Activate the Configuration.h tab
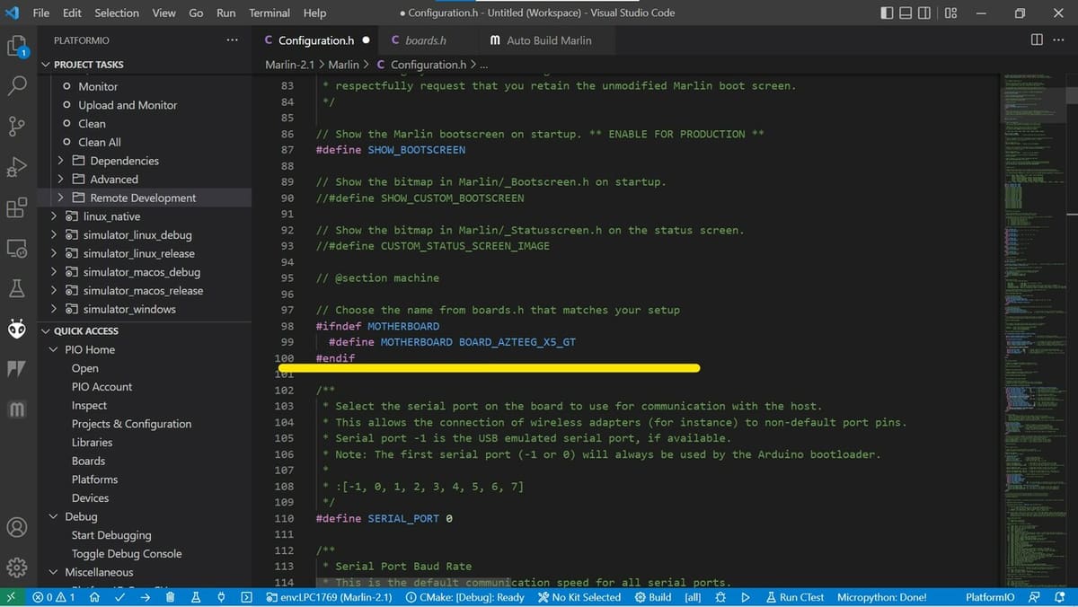 pyautogui.click(x=316, y=40)
